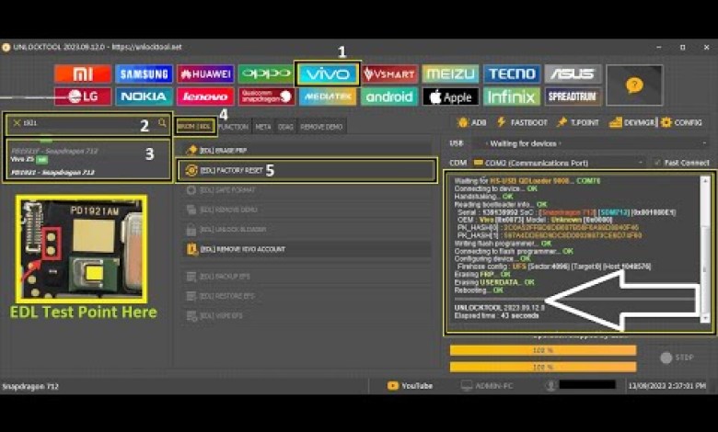Click the [EDL] UNLOCK BLOADER button
Screen dimensions: 718x432
click(307, 229)
